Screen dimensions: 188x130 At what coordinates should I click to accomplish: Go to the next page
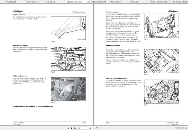(91, 128)
